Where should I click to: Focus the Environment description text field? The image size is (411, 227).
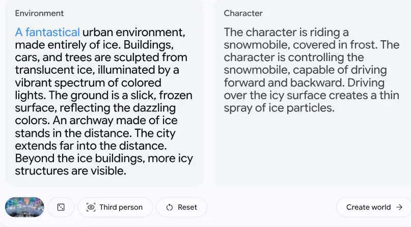tap(104, 102)
